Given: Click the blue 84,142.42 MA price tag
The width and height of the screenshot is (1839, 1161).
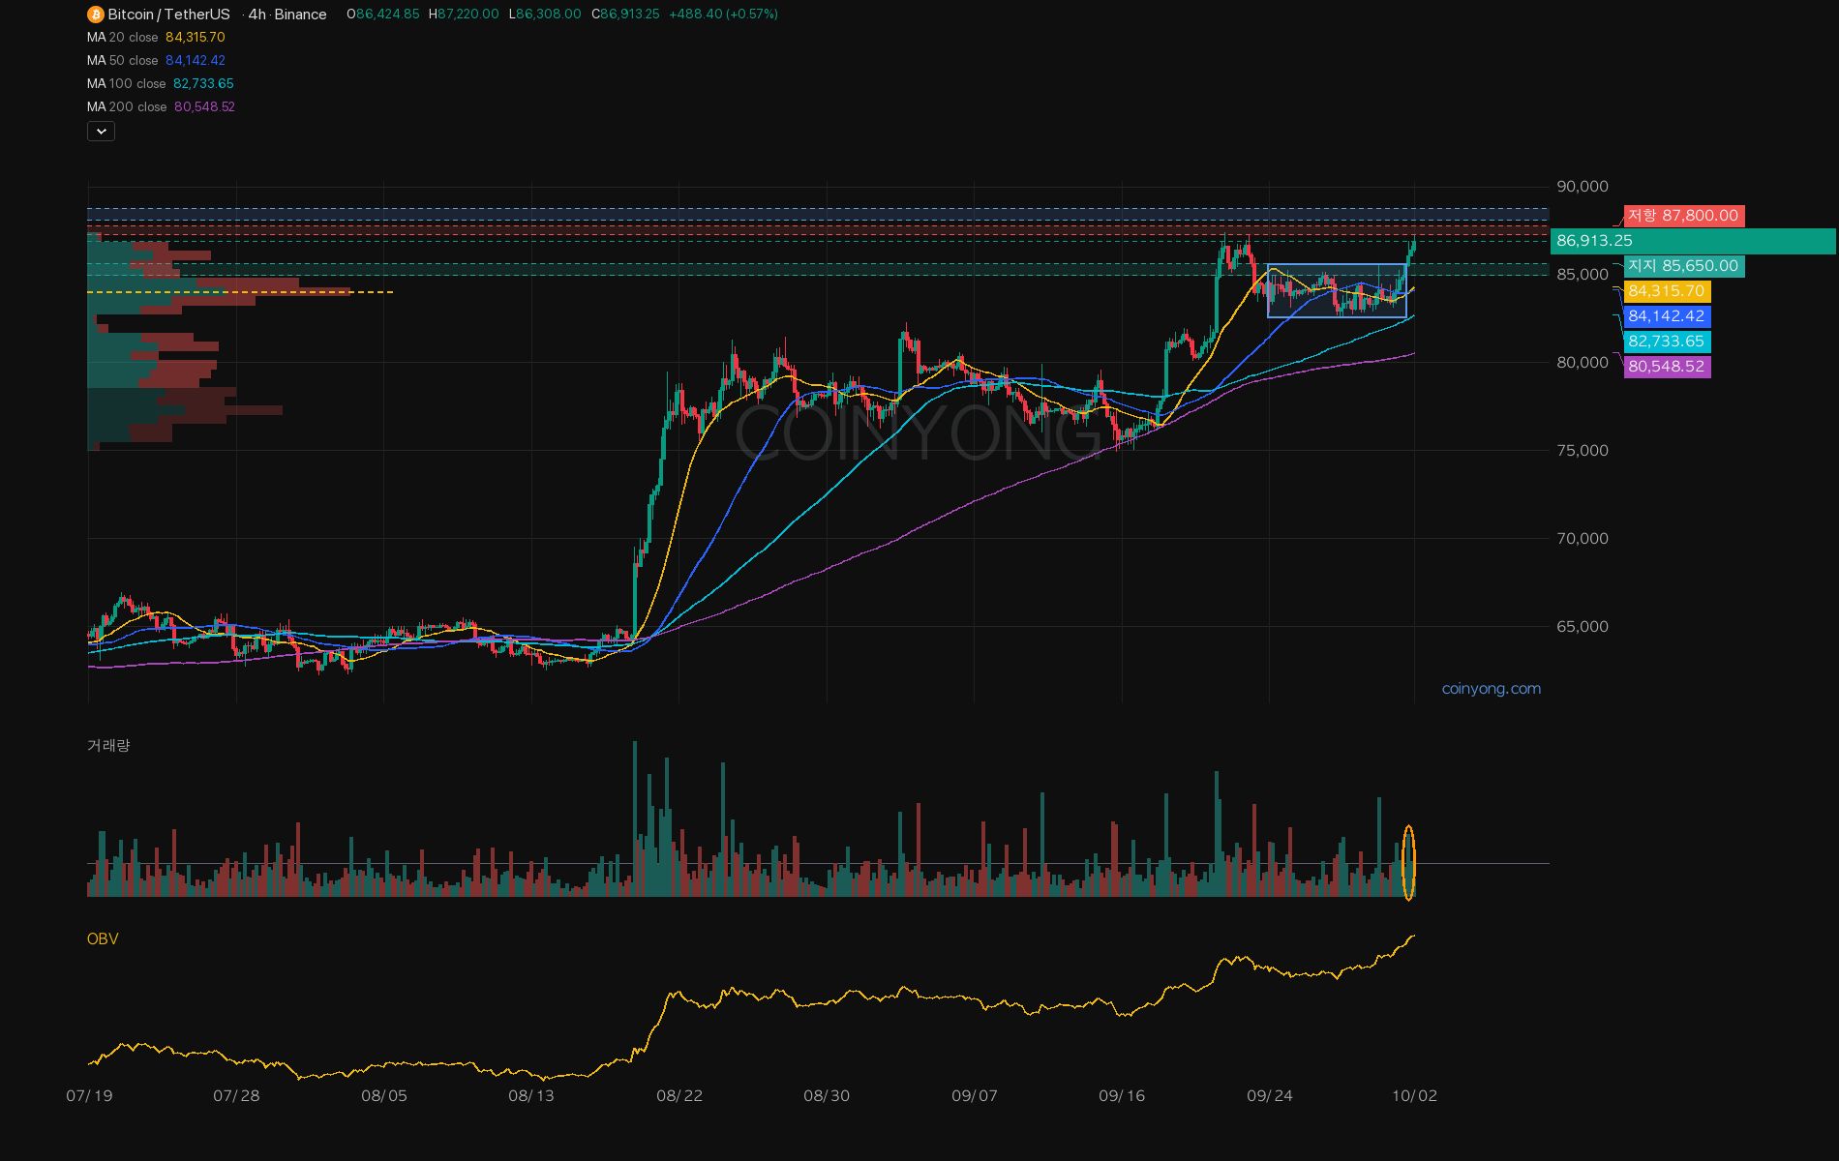Looking at the screenshot, I should (1667, 316).
